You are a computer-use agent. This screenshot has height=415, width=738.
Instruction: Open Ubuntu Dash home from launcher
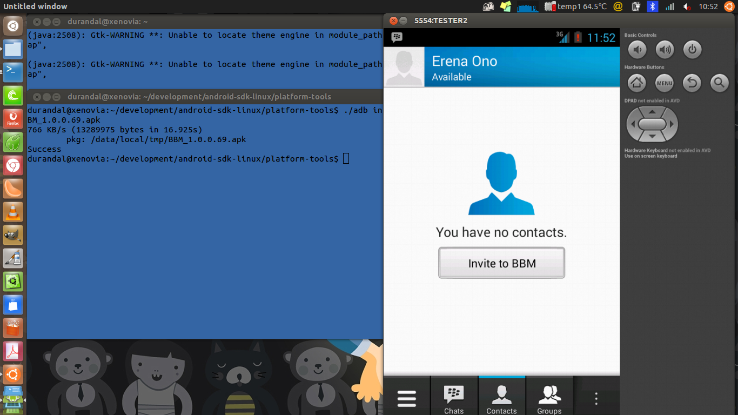pos(14,25)
